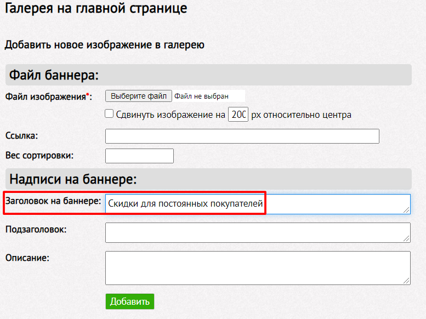
Task: Click the "Вес сортировки:" label
Action: pyautogui.click(x=39, y=156)
